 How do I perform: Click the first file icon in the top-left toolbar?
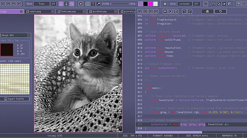(x=3, y=4)
